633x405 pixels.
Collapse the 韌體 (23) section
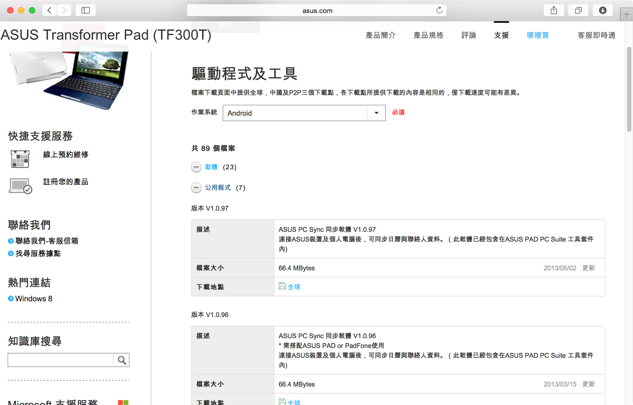click(x=196, y=167)
